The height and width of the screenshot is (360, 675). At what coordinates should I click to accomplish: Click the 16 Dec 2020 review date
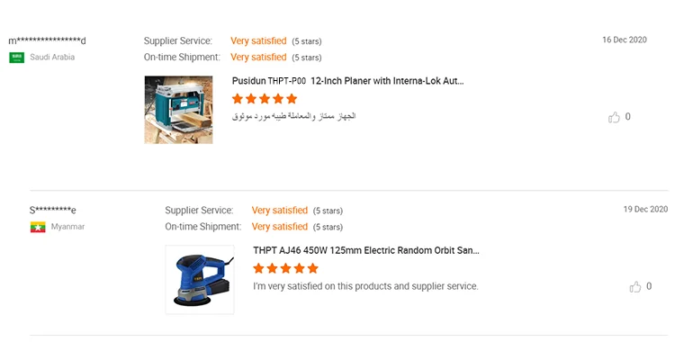click(625, 40)
